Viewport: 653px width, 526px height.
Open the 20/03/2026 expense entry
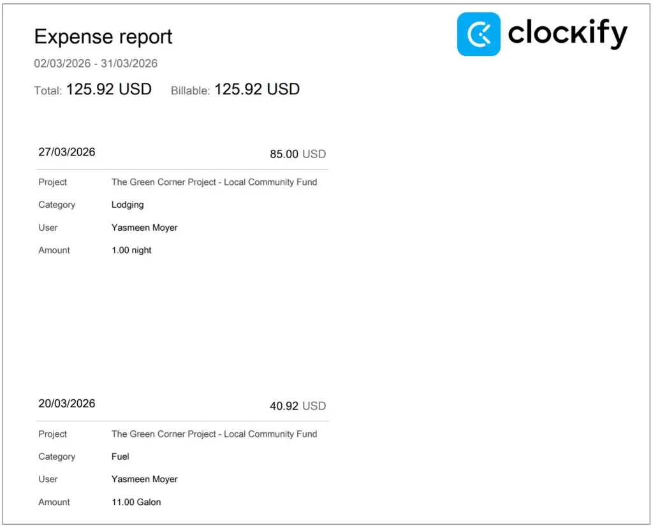pos(66,403)
